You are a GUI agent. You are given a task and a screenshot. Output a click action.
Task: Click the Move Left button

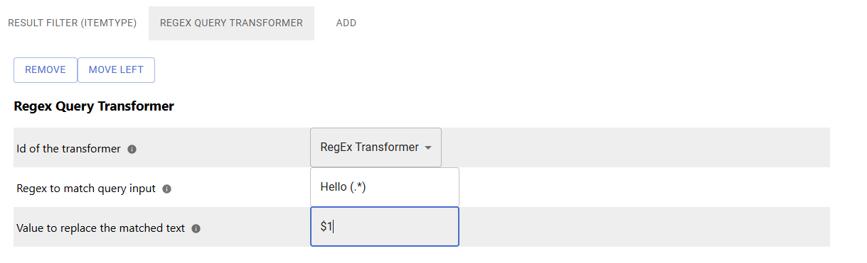pos(116,69)
